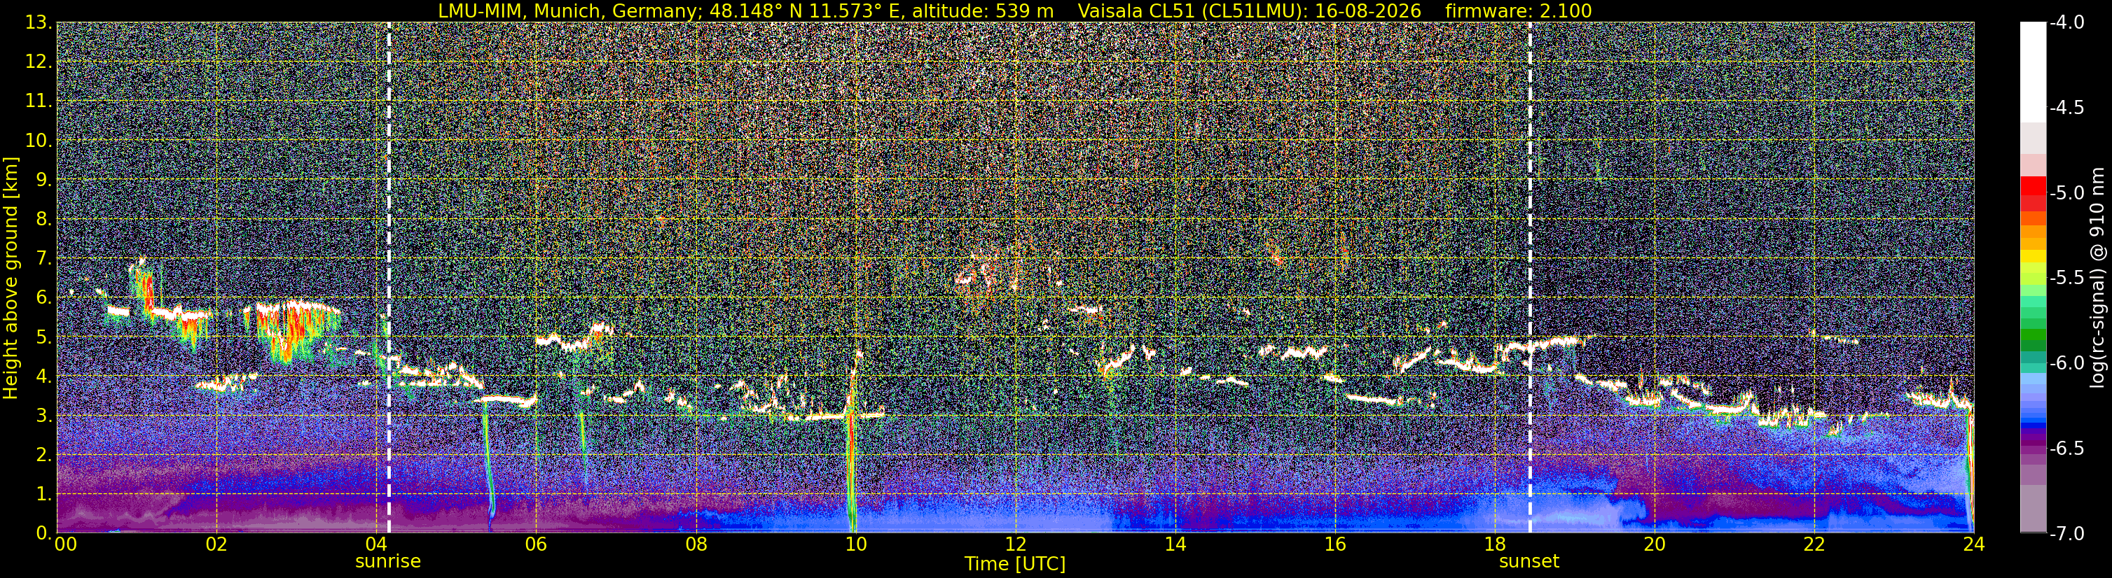Click the height tick label '8.'

point(44,220)
